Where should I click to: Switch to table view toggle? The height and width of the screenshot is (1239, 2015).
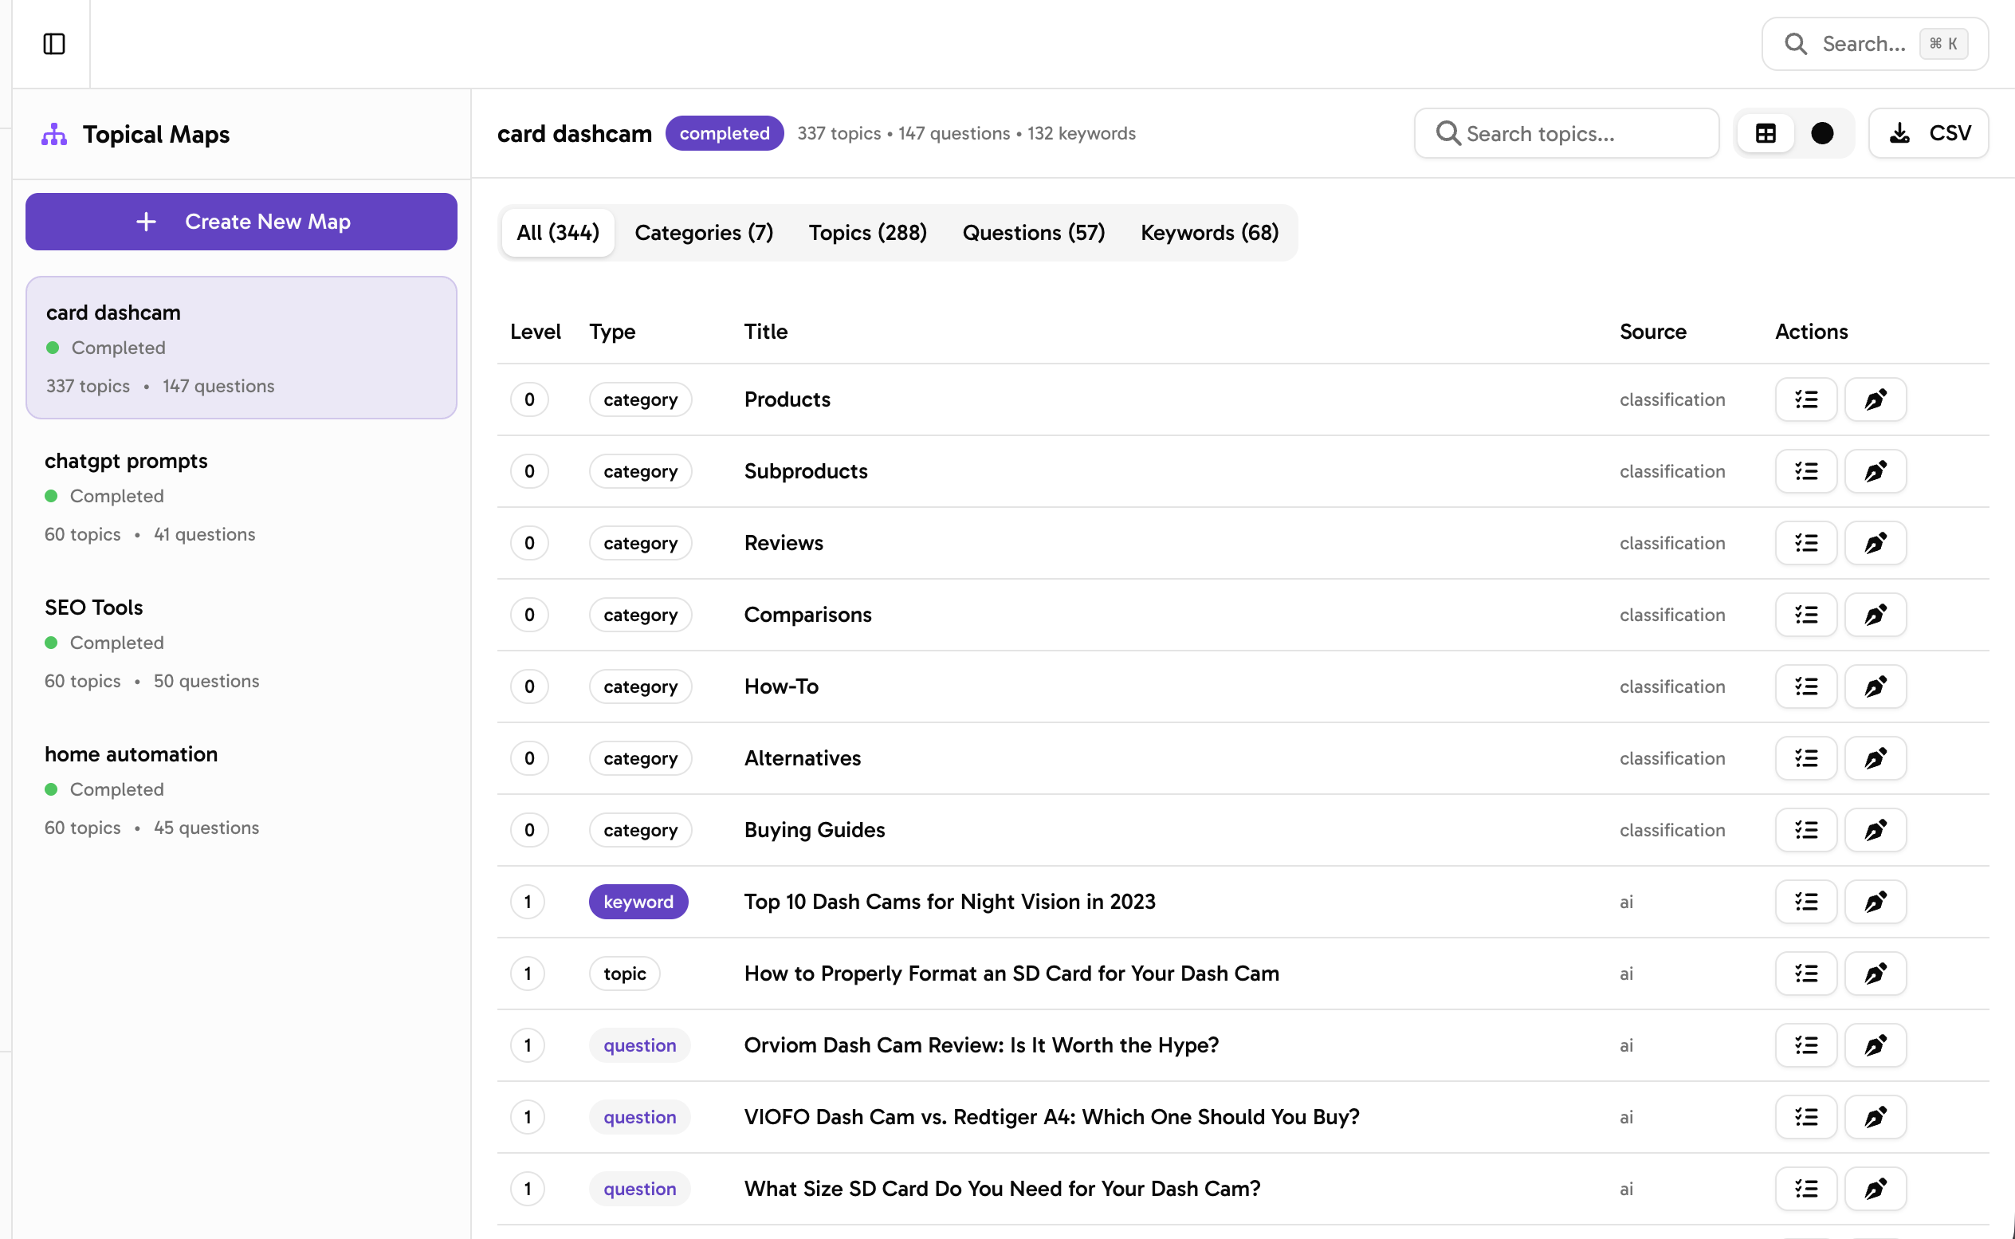pos(1766,134)
